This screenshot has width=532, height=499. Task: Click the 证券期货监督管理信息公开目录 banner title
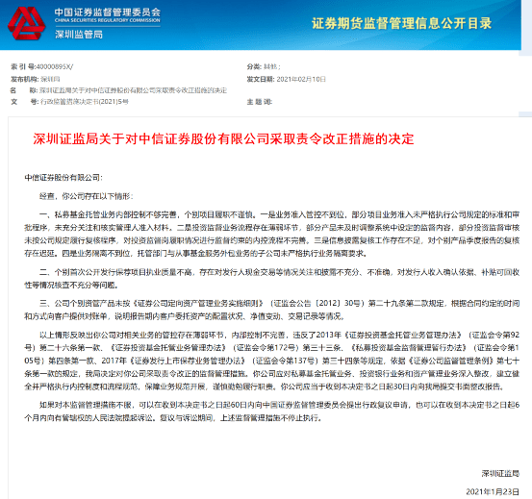401,23
